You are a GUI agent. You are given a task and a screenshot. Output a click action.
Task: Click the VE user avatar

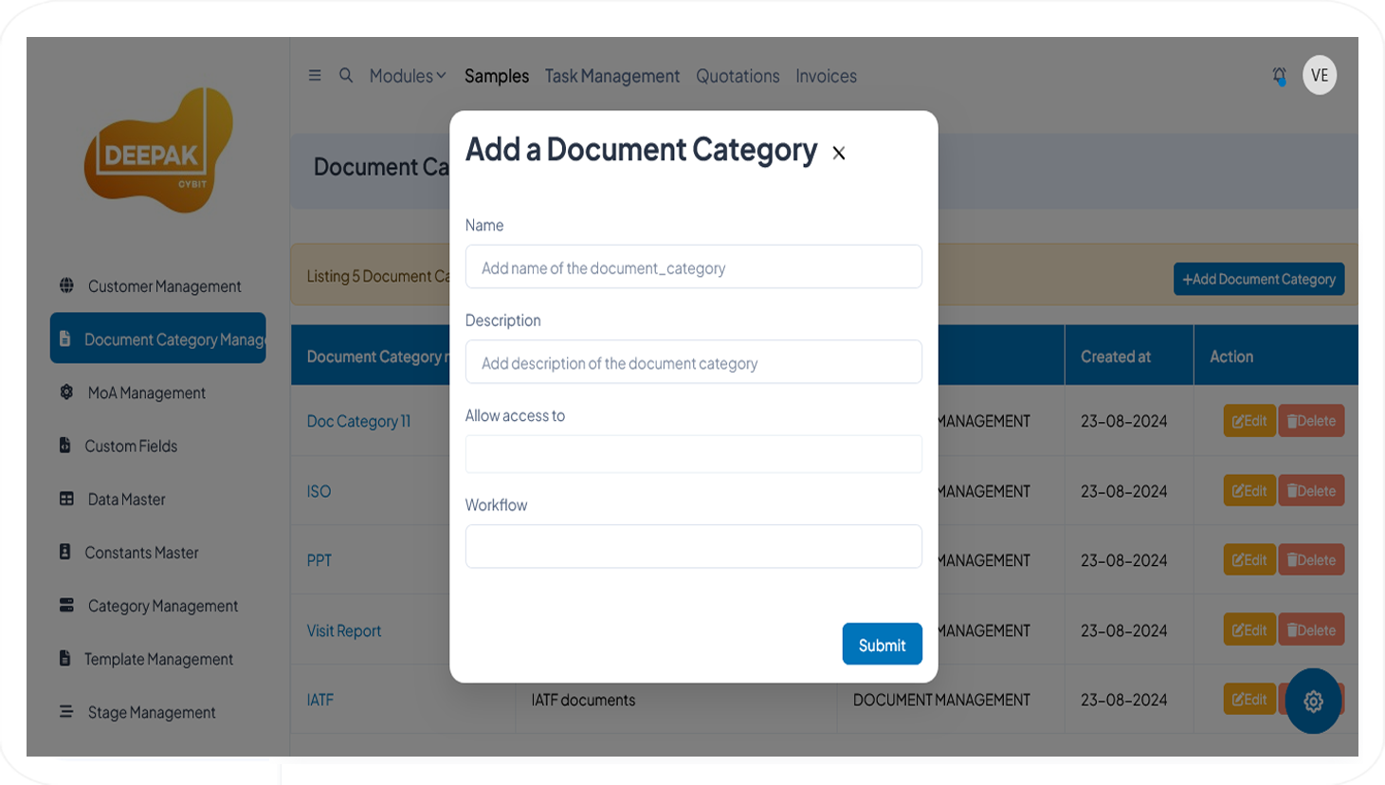tap(1320, 75)
